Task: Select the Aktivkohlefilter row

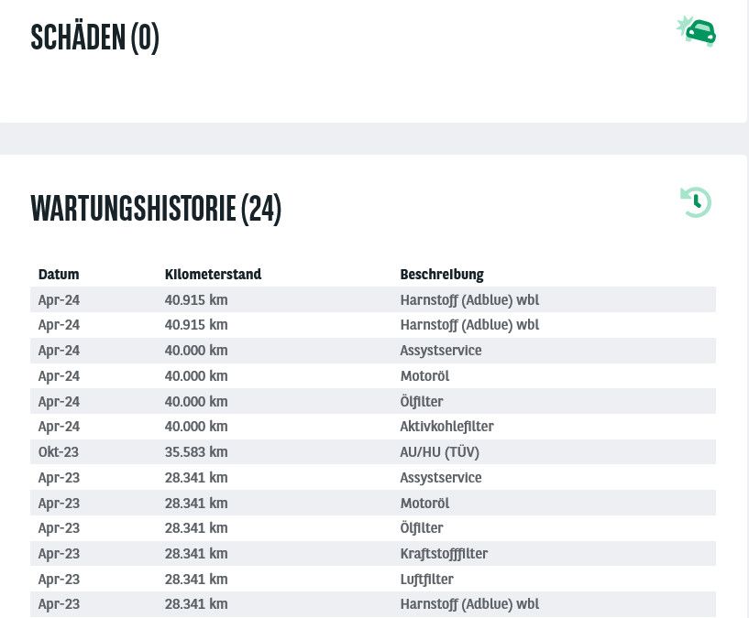Action: pyautogui.click(x=373, y=426)
